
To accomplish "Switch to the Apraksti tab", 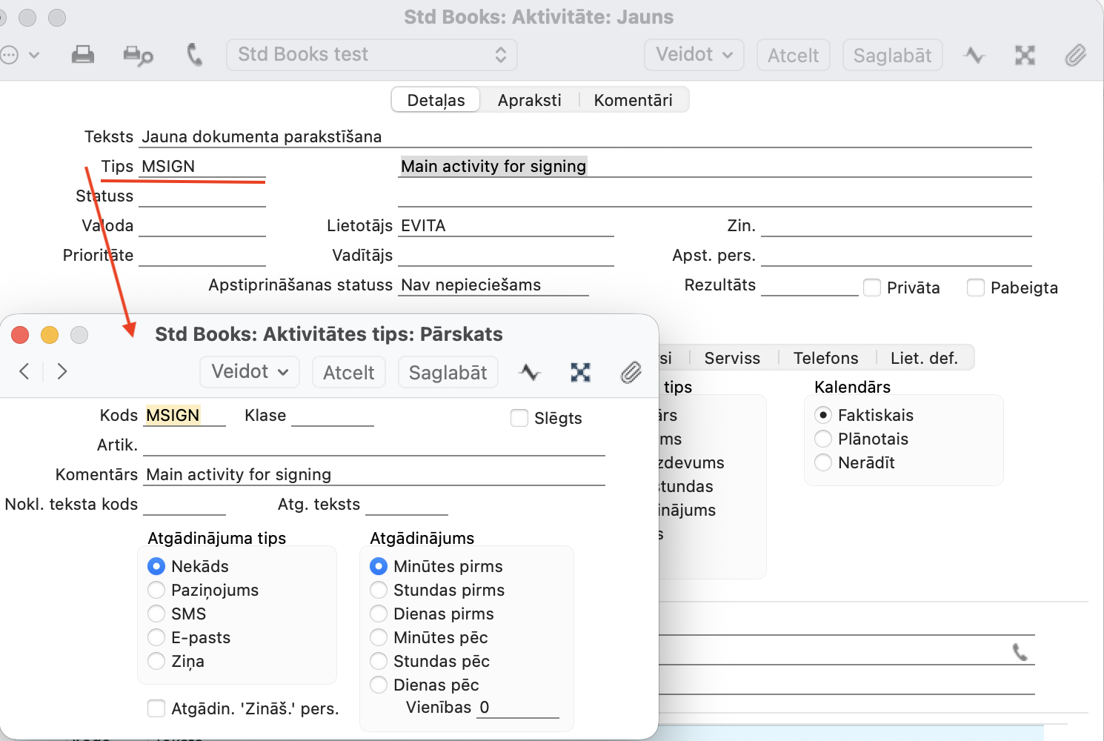I will (x=529, y=100).
